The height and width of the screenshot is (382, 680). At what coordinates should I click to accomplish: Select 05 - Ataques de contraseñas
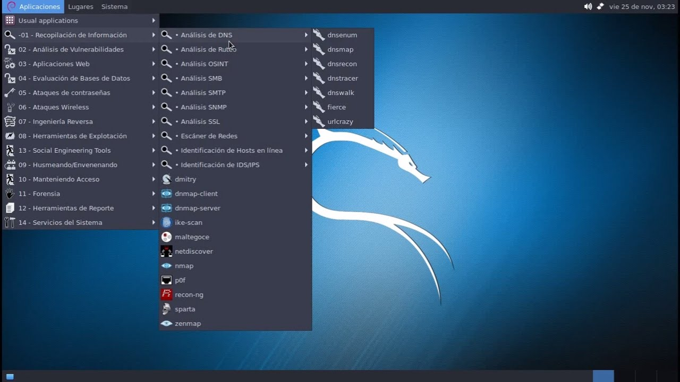pyautogui.click(x=80, y=93)
